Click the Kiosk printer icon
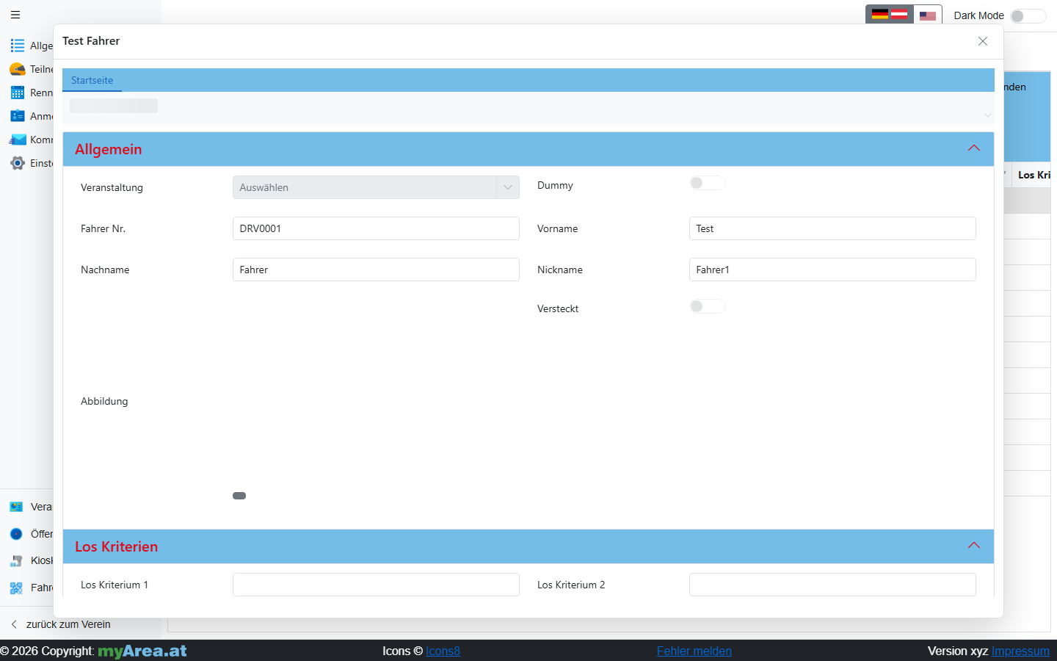The height and width of the screenshot is (661, 1057). [16, 560]
